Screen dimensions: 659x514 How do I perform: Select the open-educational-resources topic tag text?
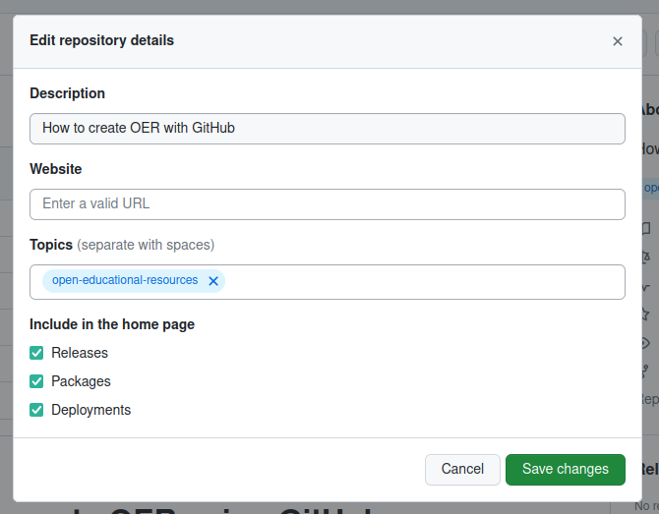pyautogui.click(x=125, y=281)
